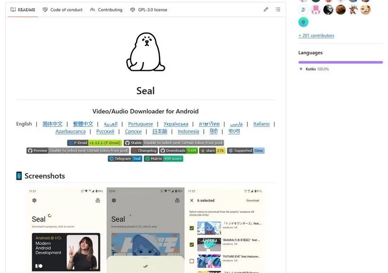Click downloads icon in second grey screenshot

[177, 200]
